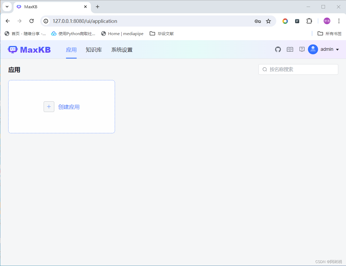Open the GitHub icon link in header
This screenshot has width=346, height=266.
tap(278, 49)
